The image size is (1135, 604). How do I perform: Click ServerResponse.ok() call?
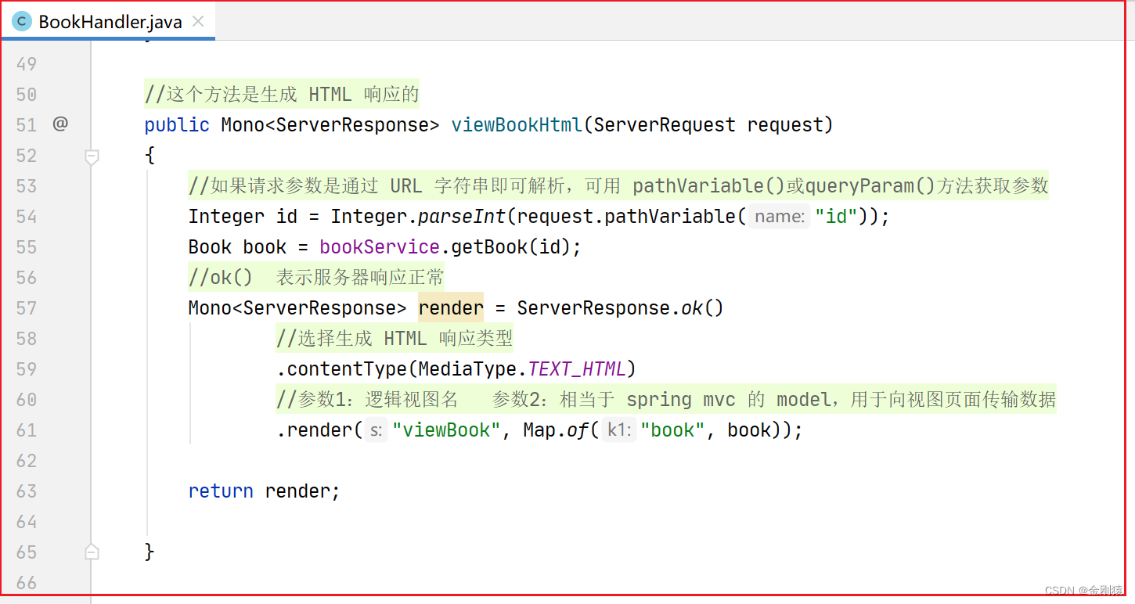click(x=620, y=308)
